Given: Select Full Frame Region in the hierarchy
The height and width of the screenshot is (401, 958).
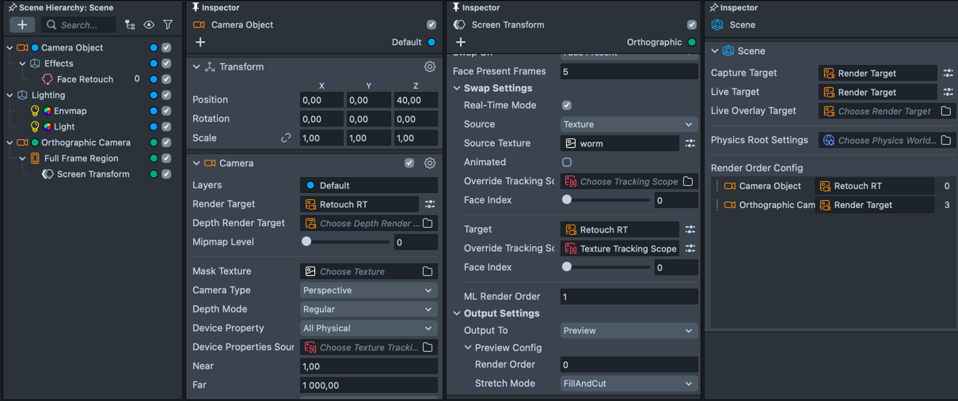Looking at the screenshot, I should (81, 158).
